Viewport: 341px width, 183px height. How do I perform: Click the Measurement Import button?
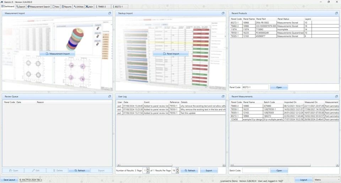(57, 54)
